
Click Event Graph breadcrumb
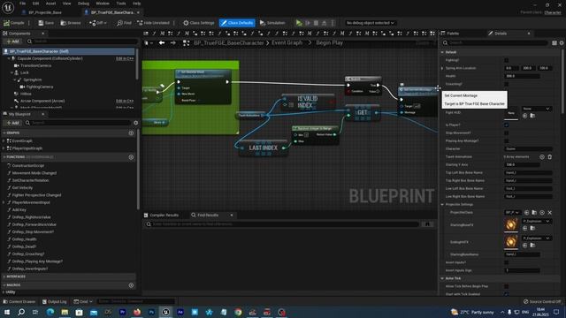[x=287, y=43]
